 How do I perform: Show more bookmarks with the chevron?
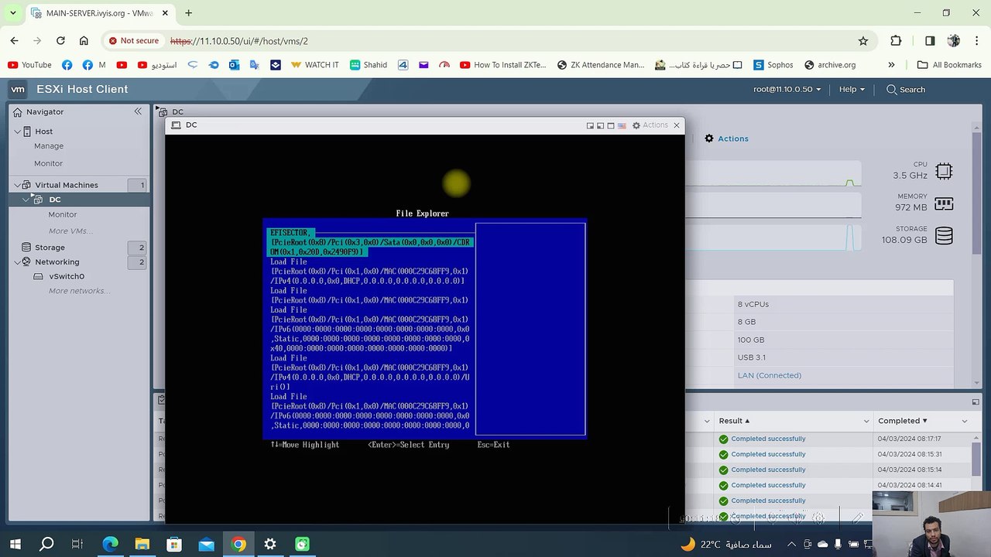(891, 65)
